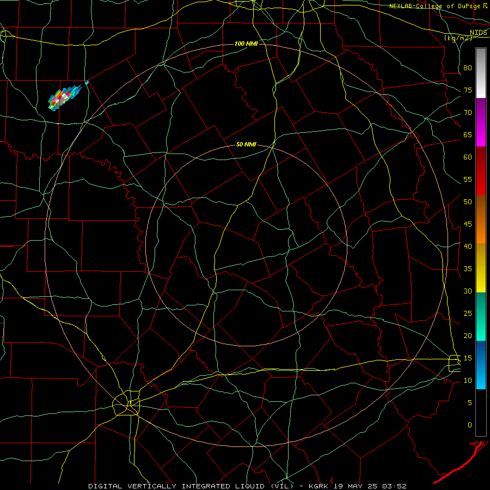
Task: Click the [kg/m2] units label
Action: (458, 38)
